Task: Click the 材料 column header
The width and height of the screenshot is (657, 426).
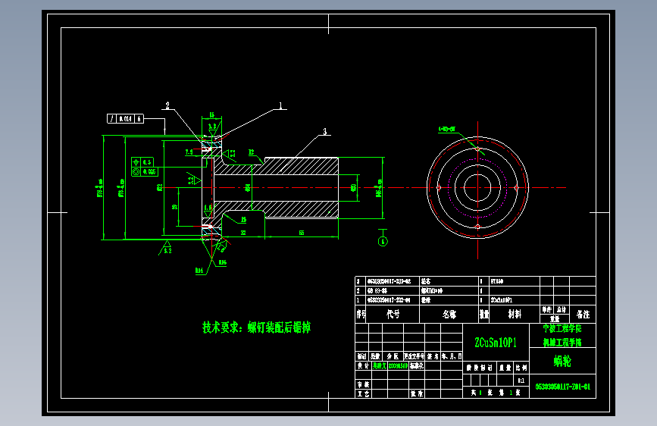Action: click(515, 314)
